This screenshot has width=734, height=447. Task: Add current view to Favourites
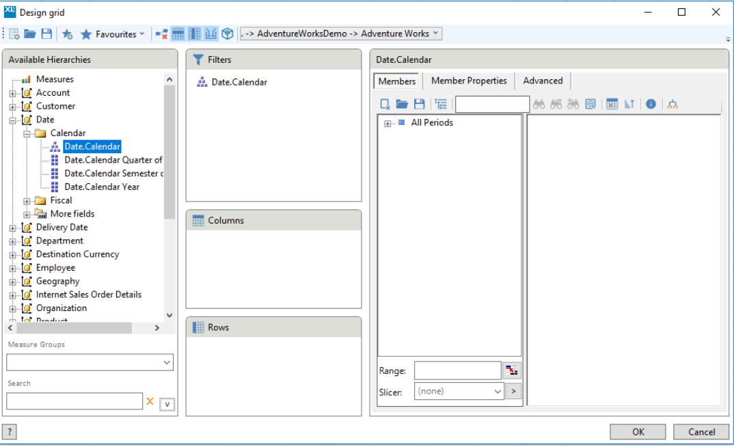click(67, 33)
